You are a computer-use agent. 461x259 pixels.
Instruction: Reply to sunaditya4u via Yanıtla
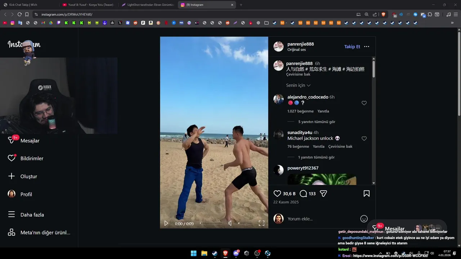pos(319,146)
